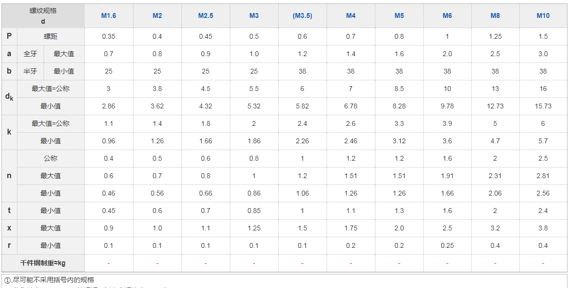Click the 半牙 row label cell

click(x=30, y=71)
